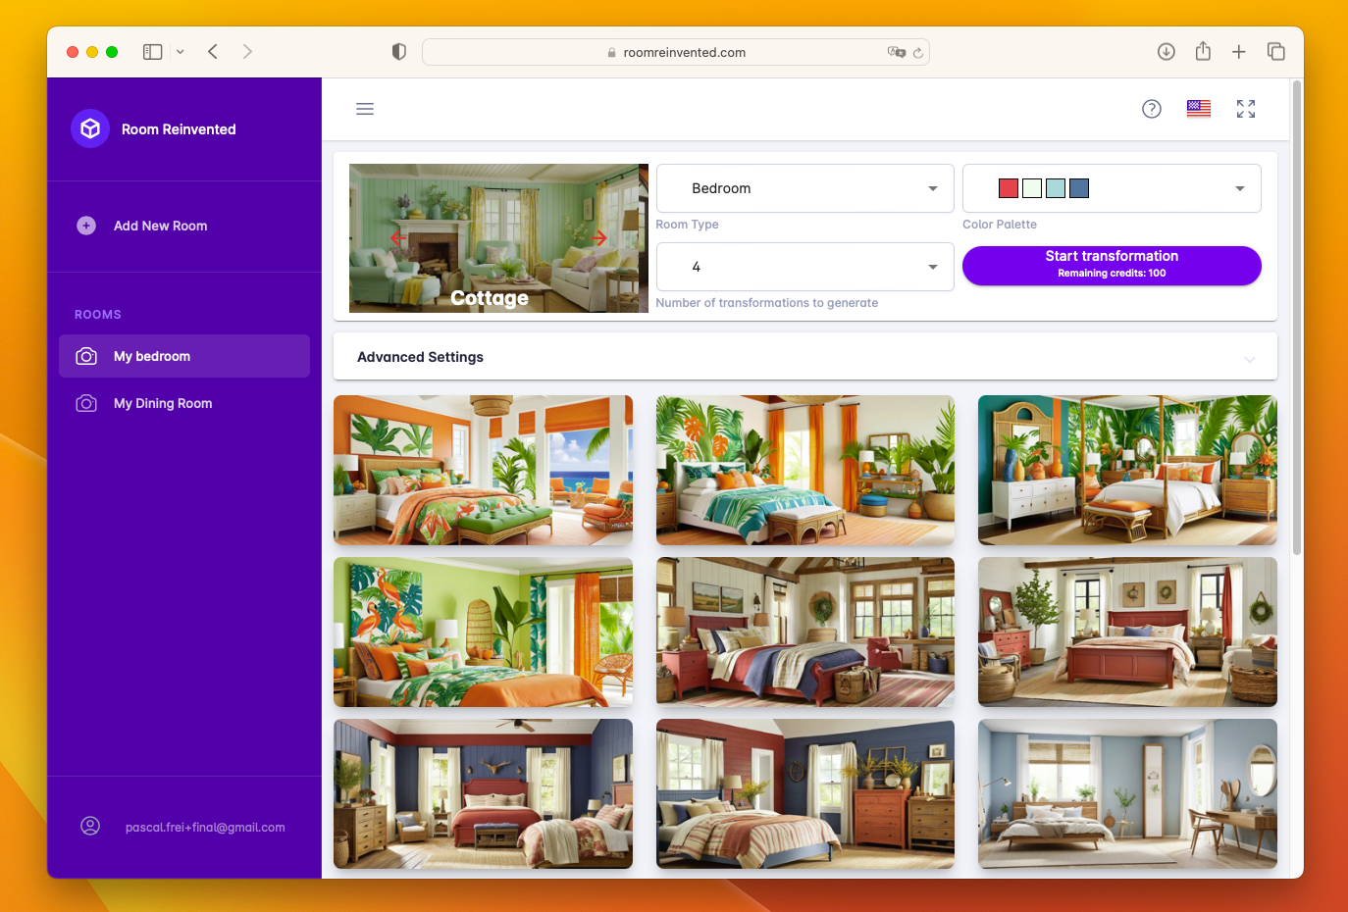
Task: Click the Room Reinvented cube logo
Action: coord(90,128)
